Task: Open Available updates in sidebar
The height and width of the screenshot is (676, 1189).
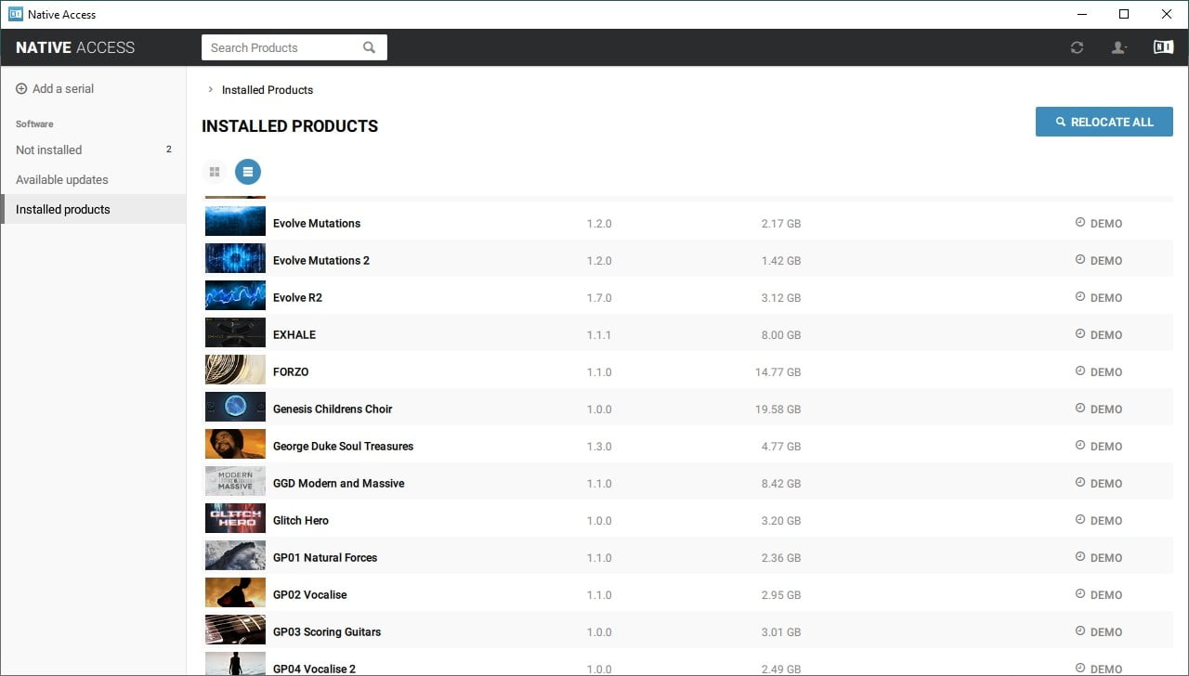Action: click(93, 179)
